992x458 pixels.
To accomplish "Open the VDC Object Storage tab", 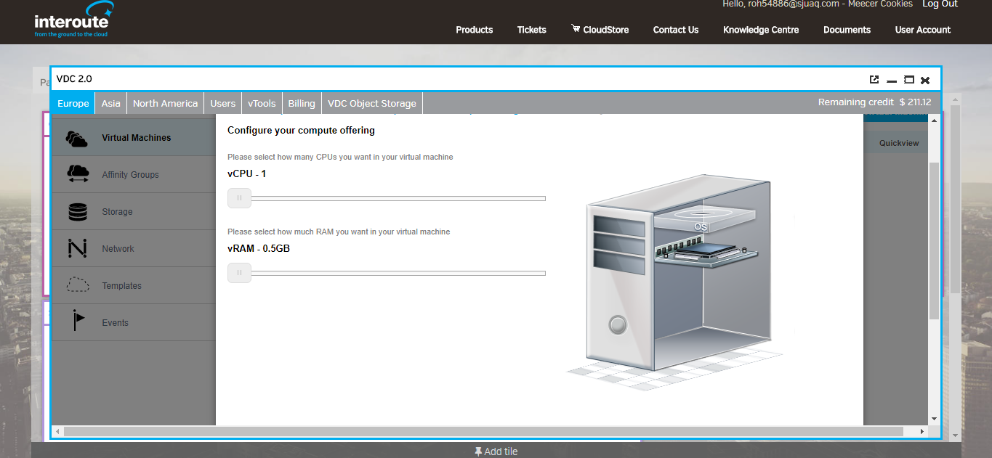I will pos(372,103).
